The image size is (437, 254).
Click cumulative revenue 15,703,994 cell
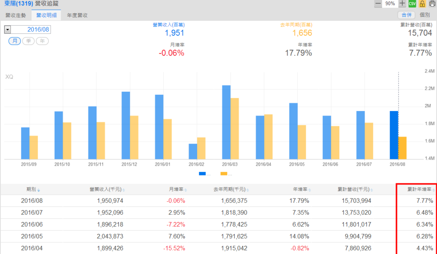(356, 201)
